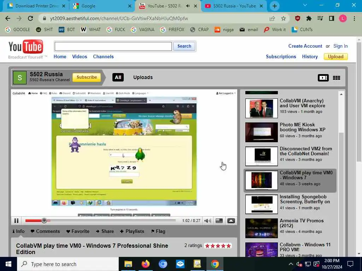Switch to the S502 Russia - YouTube tab
This screenshot has height=271, width=362.
click(x=234, y=6)
